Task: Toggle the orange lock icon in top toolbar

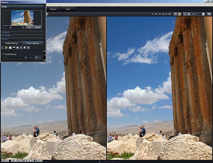Action: click(x=179, y=14)
